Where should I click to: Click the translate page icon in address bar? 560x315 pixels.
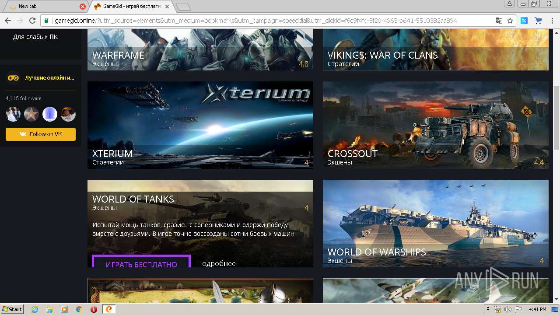click(x=499, y=21)
